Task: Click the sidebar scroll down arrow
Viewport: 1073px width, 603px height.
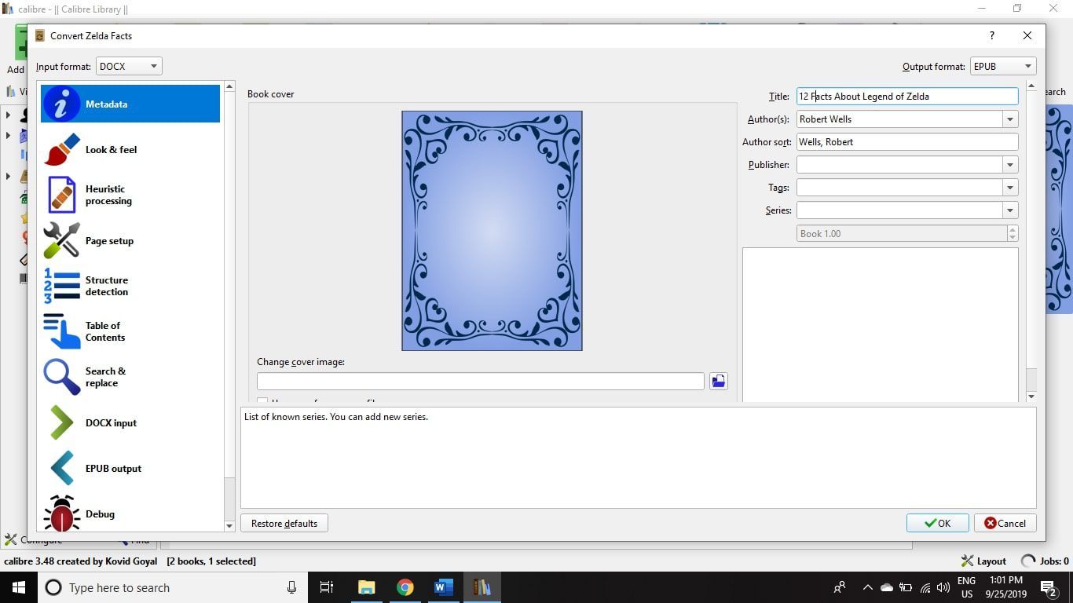Action: coord(229,526)
